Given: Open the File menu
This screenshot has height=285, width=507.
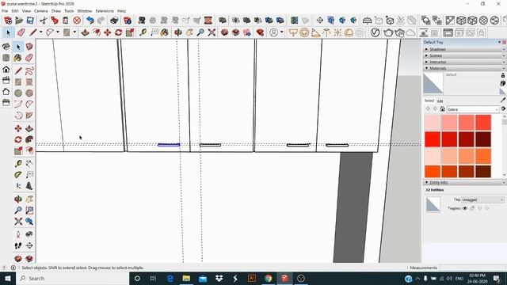Looking at the screenshot, I should point(5,11).
